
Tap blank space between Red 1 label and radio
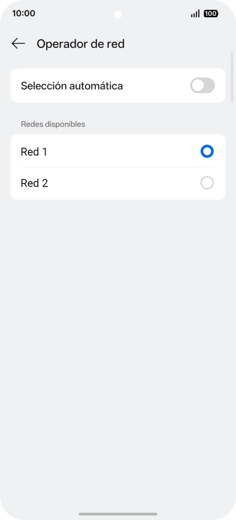(124, 152)
